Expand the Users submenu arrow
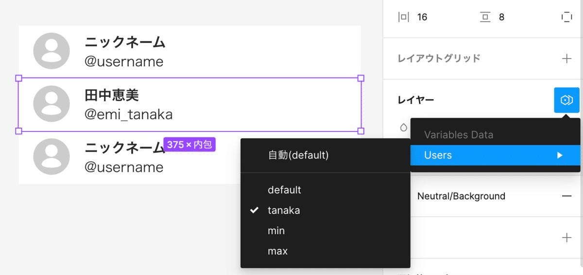Screen dimensions: 583x275 point(560,155)
